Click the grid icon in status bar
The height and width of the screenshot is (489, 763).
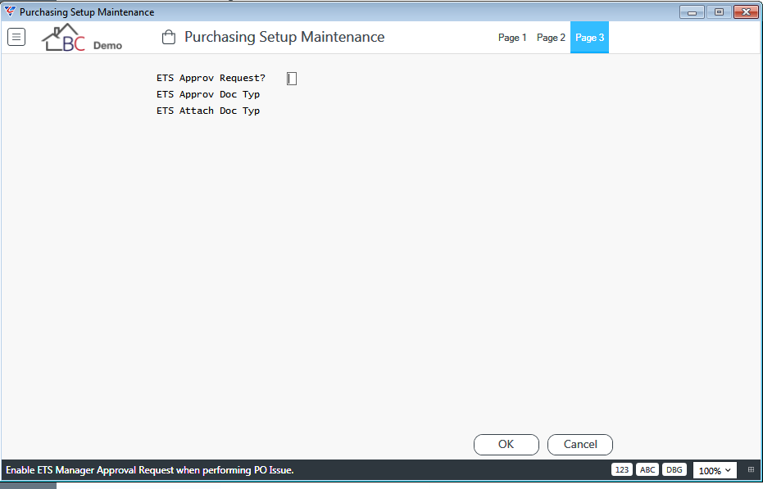(x=751, y=470)
